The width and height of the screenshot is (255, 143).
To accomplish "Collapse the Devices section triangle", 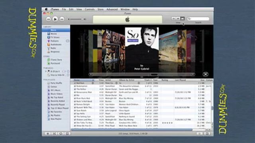I will [44, 68].
